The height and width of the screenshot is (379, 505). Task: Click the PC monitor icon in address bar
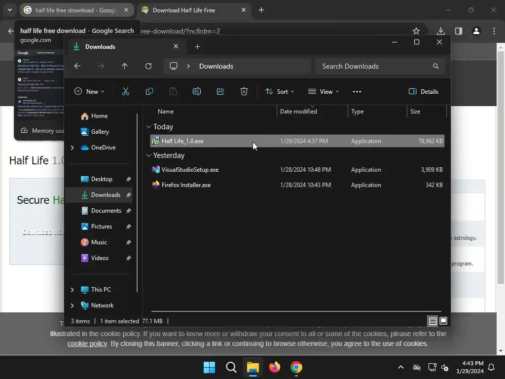click(174, 66)
